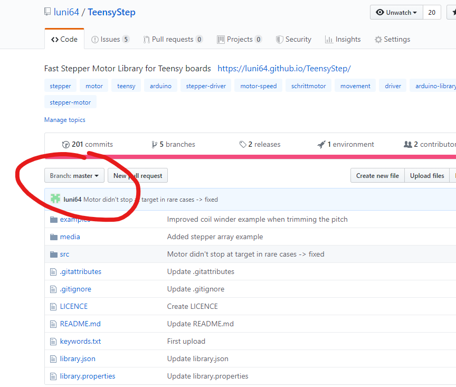Open the src folder
Screen dimensions: 456x387
pyautogui.click(x=64, y=254)
